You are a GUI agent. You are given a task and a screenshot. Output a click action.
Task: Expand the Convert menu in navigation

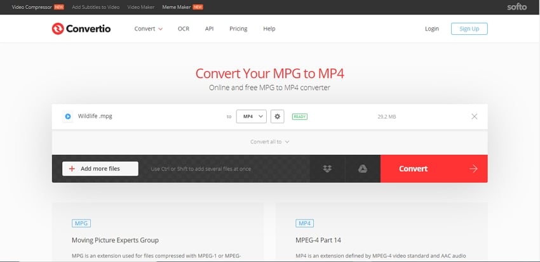[x=149, y=29]
